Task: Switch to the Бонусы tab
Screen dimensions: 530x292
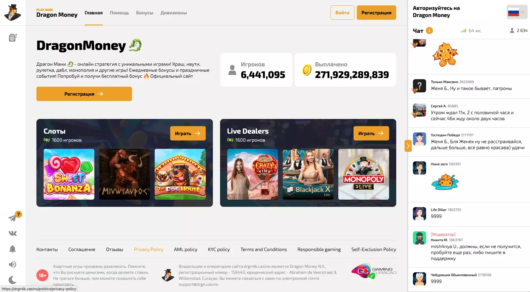Action: click(145, 13)
